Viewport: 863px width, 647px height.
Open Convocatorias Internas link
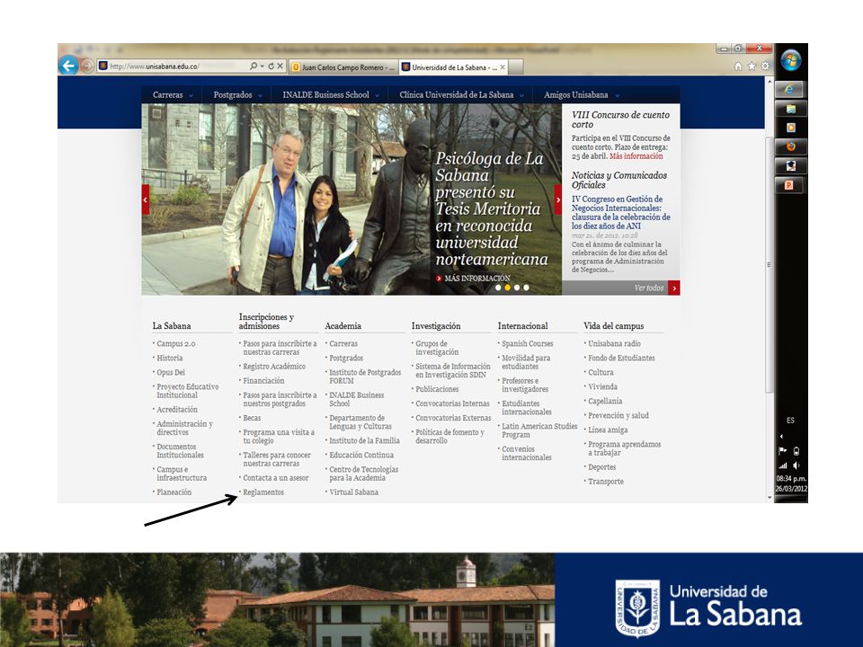452,403
